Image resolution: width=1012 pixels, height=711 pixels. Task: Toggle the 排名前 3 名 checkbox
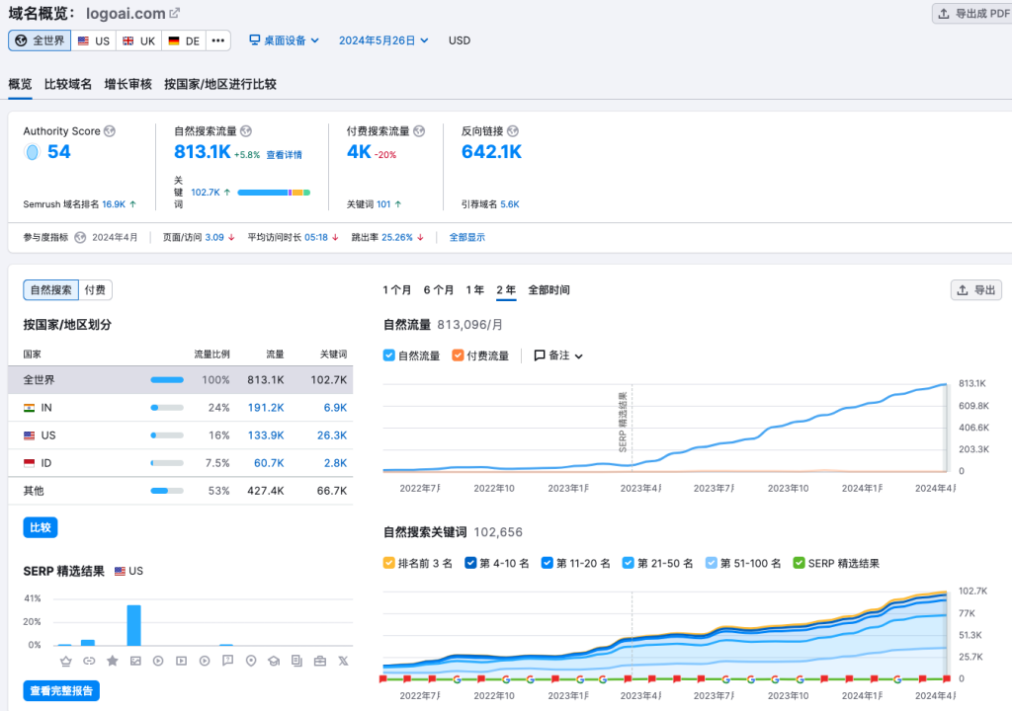point(389,563)
